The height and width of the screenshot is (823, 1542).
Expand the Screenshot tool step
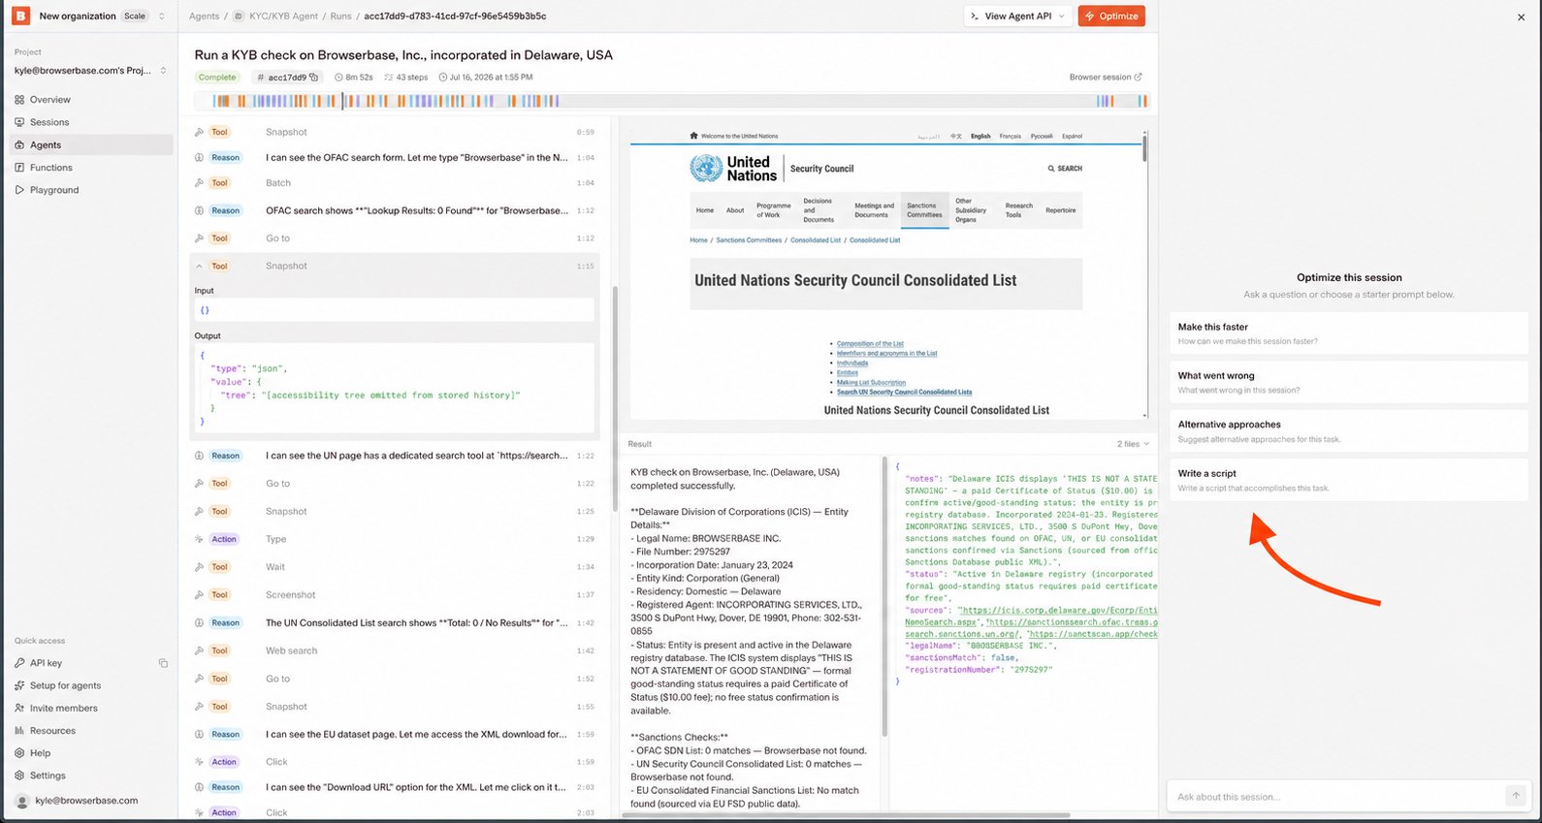pyautogui.click(x=395, y=595)
